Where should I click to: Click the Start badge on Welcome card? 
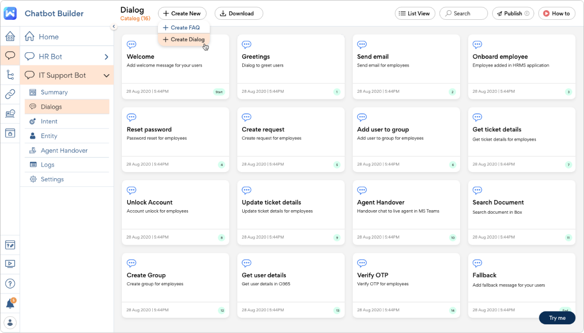(x=219, y=92)
